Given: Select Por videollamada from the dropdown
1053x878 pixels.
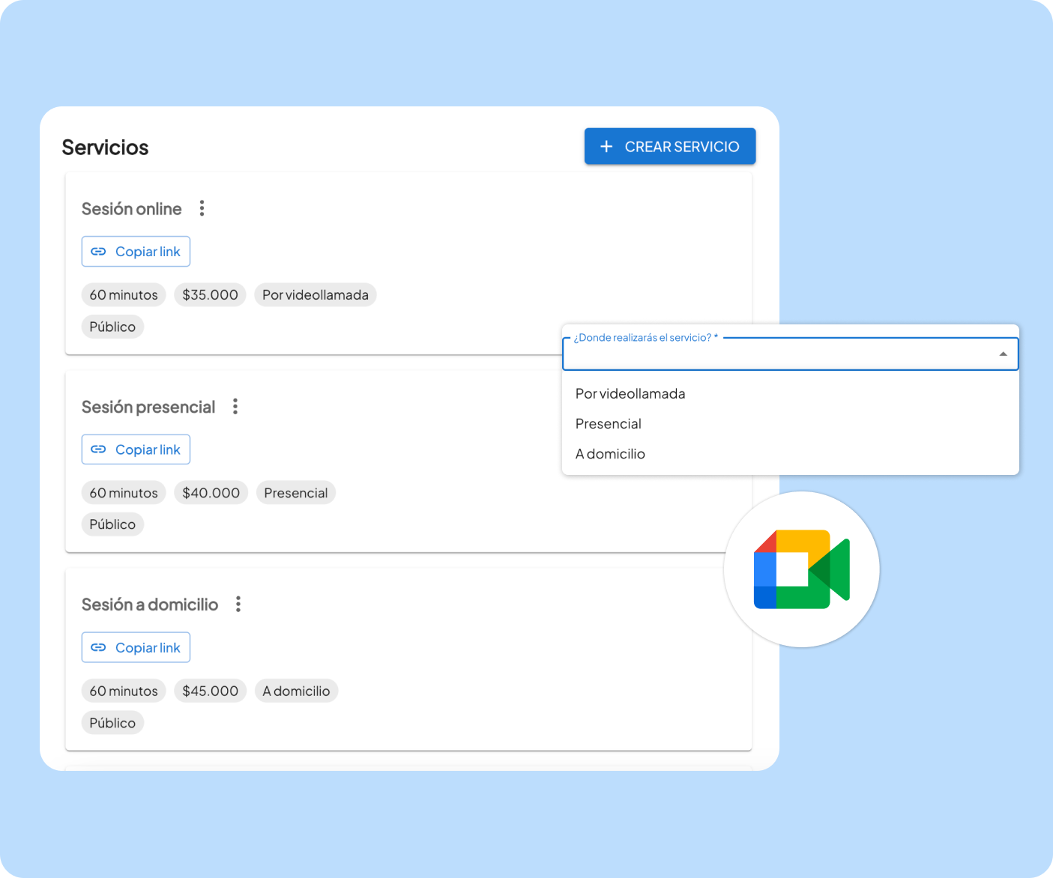Looking at the screenshot, I should 630,393.
